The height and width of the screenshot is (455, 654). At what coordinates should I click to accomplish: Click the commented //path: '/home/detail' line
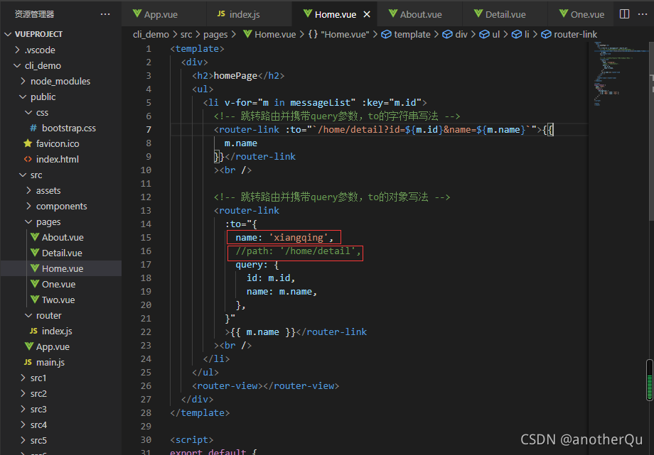298,251
